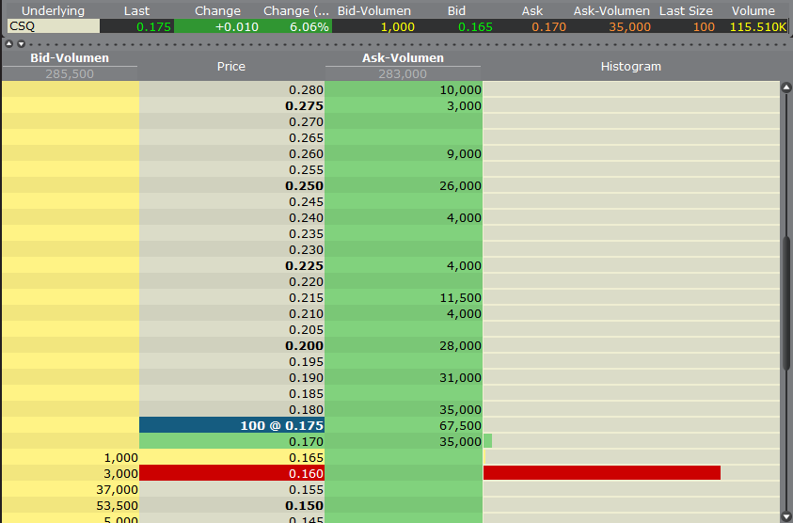
Task: Click the last trade 100 @ 0.175 cell
Action: [232, 425]
